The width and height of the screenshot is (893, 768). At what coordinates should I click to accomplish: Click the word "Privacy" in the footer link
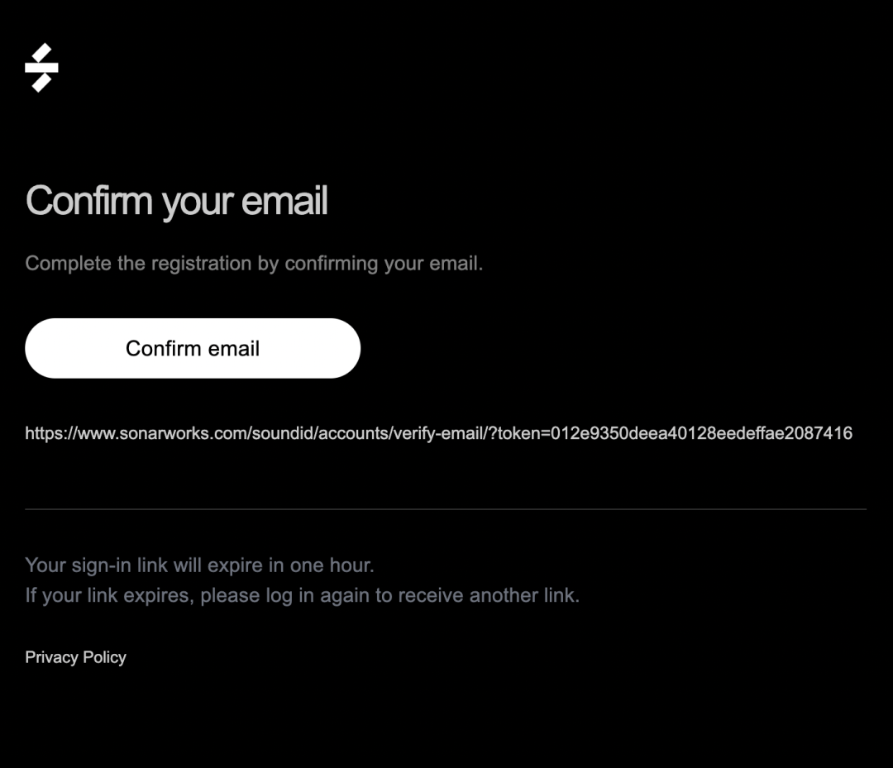coord(51,657)
